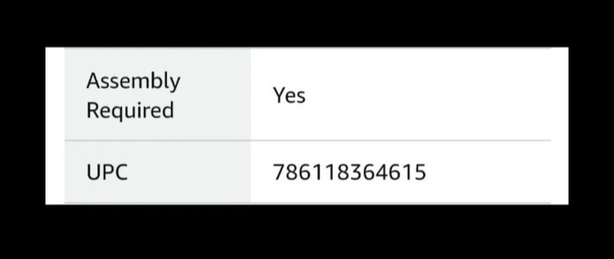The height and width of the screenshot is (259, 614).
Task: Click the black bar above the table
Action: 307,23
